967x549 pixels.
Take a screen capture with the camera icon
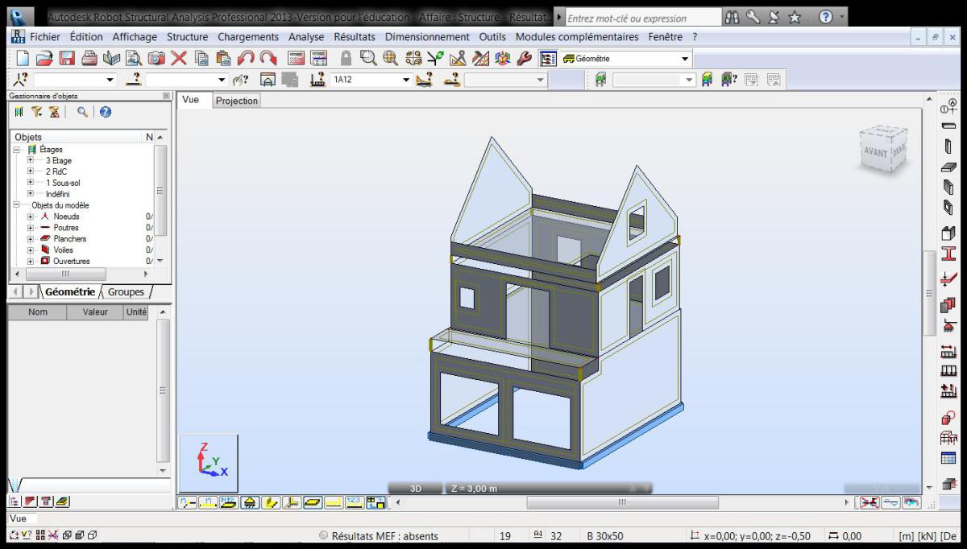coord(156,58)
